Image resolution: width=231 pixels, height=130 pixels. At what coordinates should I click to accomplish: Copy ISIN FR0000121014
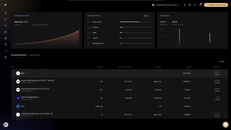click(33, 116)
